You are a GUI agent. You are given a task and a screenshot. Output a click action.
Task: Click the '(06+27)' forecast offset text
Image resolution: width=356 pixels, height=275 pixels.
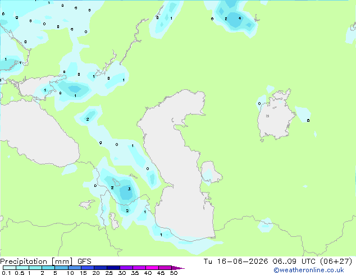point(336,262)
